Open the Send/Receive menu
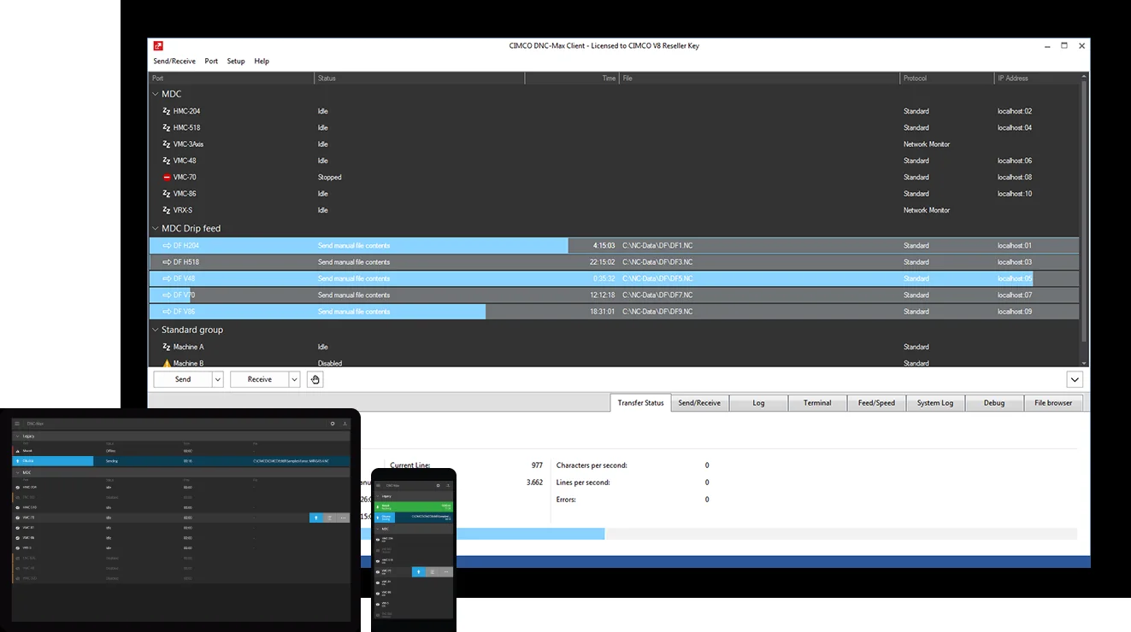 (x=174, y=61)
